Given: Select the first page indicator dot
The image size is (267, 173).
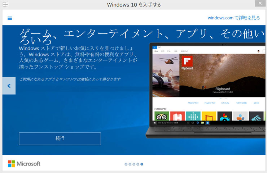Looking at the screenshot, I should 126,164.
